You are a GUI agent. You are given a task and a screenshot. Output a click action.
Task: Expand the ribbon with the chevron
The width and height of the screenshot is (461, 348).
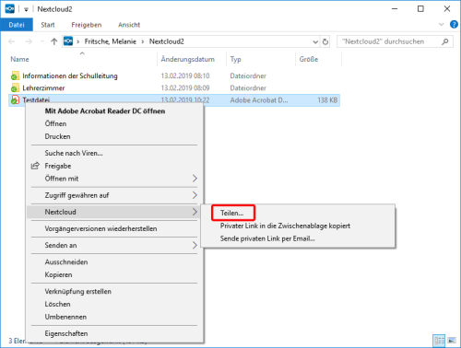point(442,25)
